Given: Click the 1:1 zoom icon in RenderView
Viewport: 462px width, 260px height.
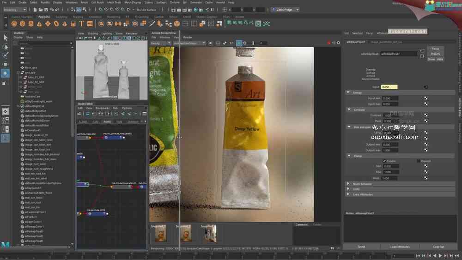Looking at the screenshot, I should point(231,43).
